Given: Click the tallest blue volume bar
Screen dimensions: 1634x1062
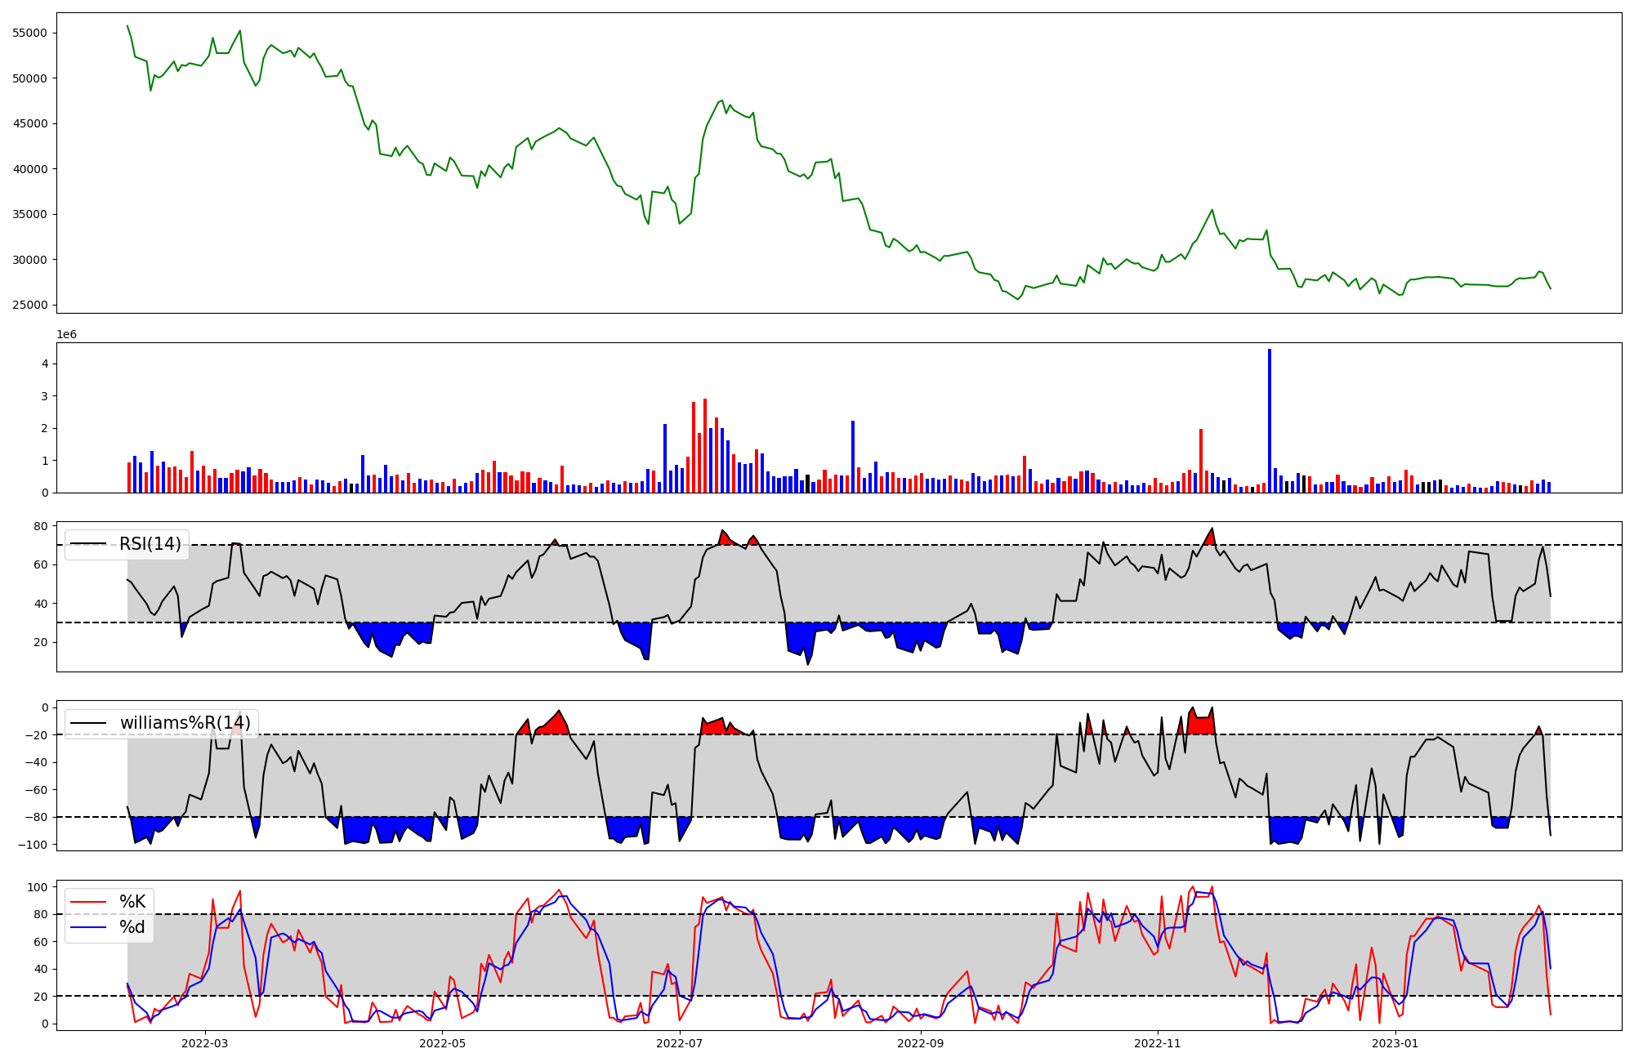Looking at the screenshot, I should [x=1269, y=421].
